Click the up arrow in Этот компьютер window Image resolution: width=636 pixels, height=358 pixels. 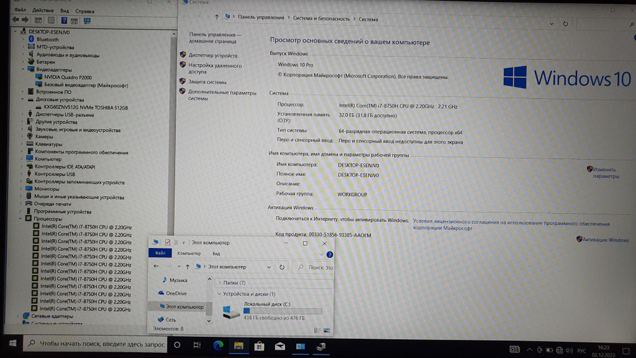point(188,267)
